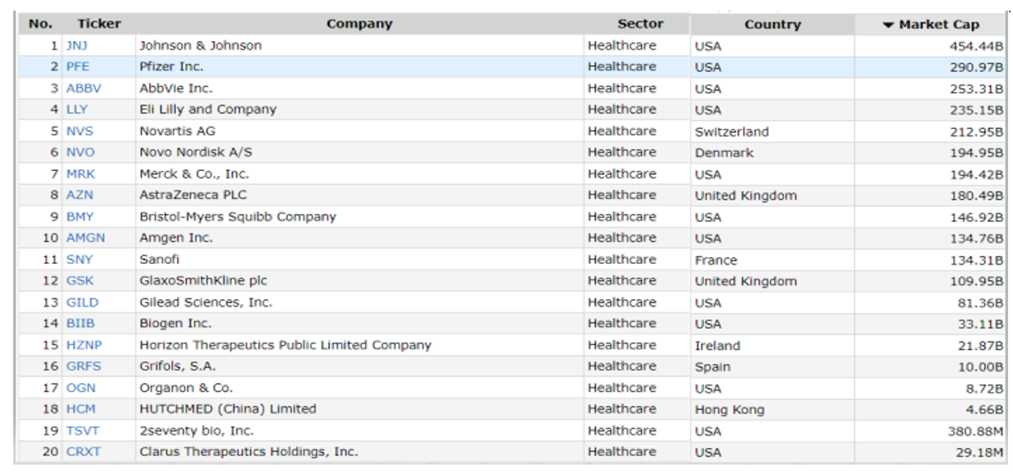Image resolution: width=1013 pixels, height=472 pixels.
Task: Sort the table by Company header
Action: 359,24
